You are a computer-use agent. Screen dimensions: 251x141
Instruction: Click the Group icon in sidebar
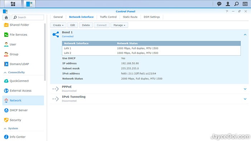[6, 54]
